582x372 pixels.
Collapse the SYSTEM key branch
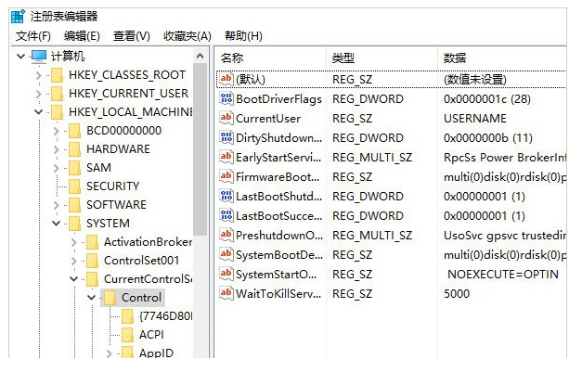57,224
